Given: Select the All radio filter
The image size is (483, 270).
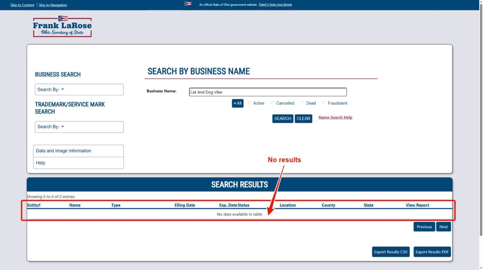Looking at the screenshot, I should 238,103.
